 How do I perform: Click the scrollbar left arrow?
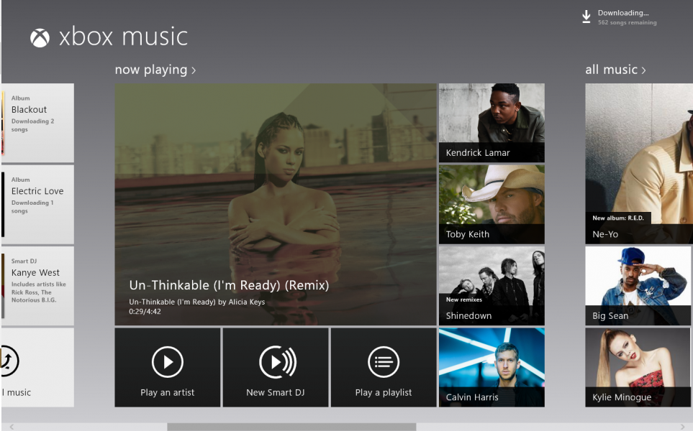coord(12,427)
